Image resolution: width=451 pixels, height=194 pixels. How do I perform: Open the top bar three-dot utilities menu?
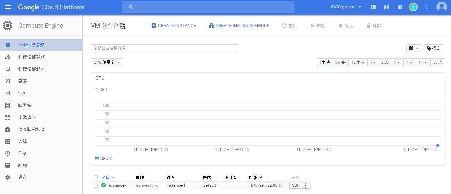[x=427, y=7]
